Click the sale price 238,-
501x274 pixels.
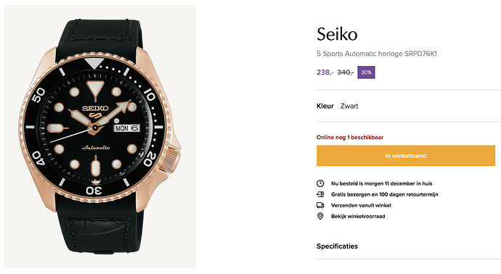click(325, 72)
